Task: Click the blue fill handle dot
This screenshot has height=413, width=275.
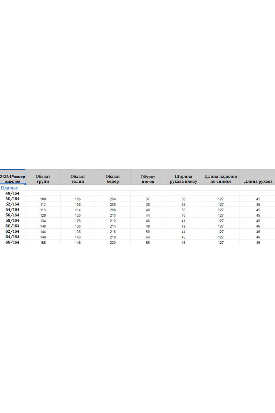Action: point(25,184)
